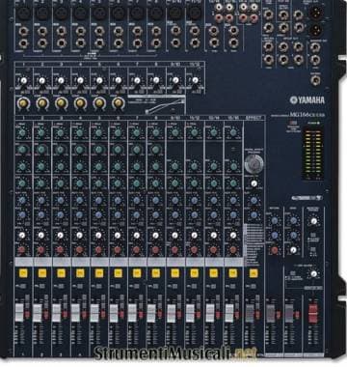The width and height of the screenshot is (347, 367).
Task: Toggle the yellow ON button of channel 15/16
Action: (233, 273)
